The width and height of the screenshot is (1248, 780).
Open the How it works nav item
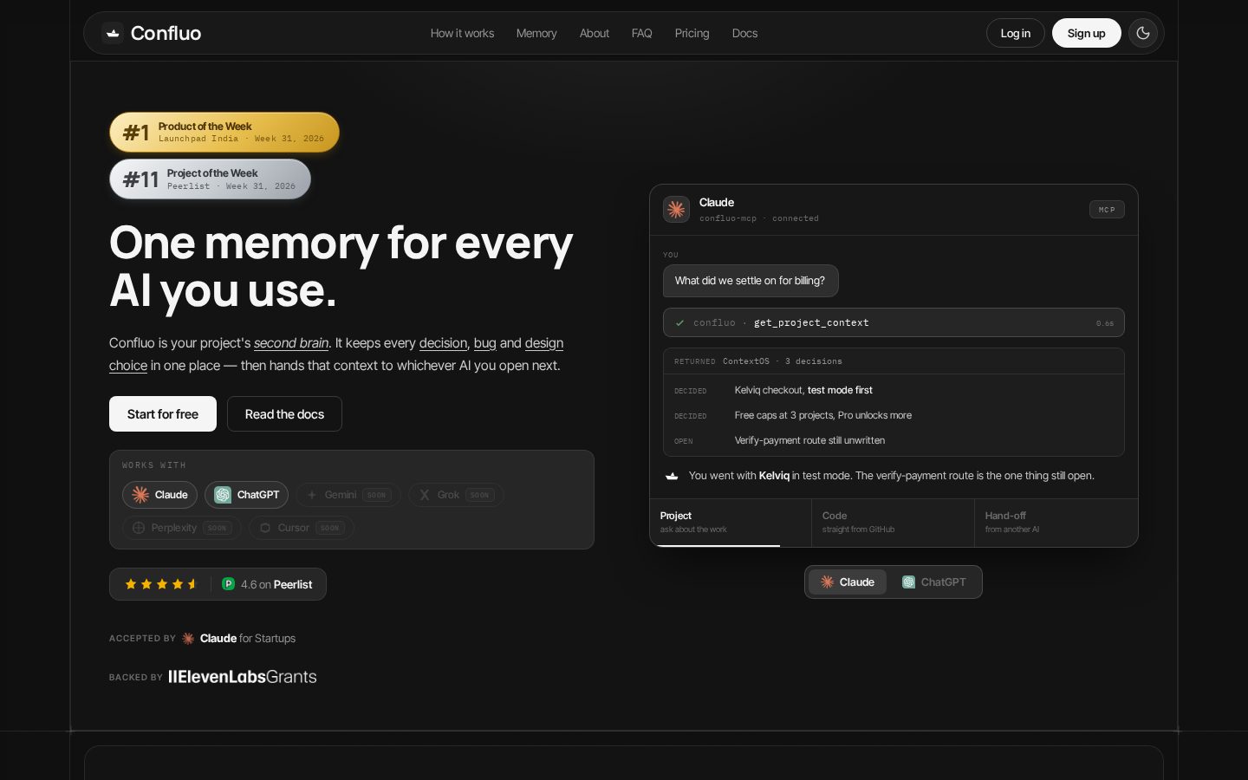[x=462, y=33]
